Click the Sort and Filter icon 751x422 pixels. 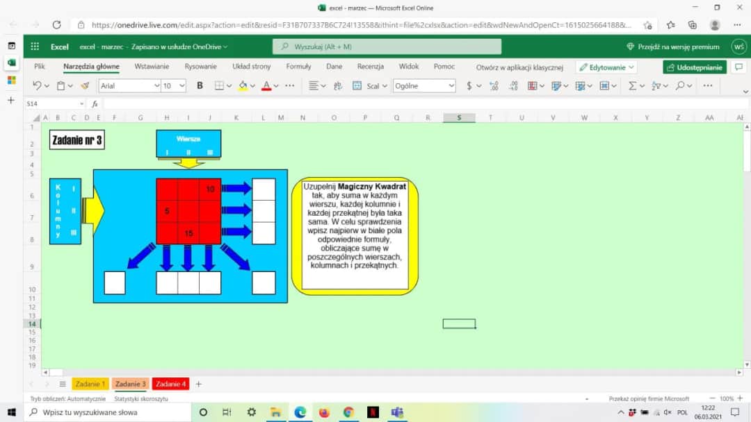[656, 85]
